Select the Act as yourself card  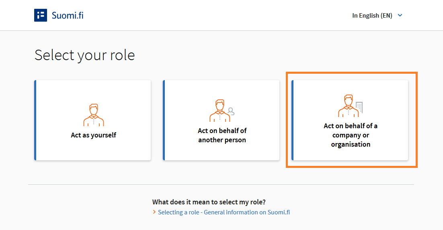click(x=92, y=120)
